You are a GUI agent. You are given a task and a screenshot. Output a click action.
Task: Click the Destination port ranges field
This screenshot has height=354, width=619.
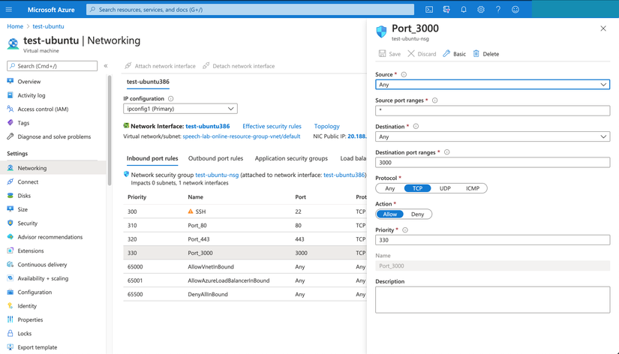492,162
